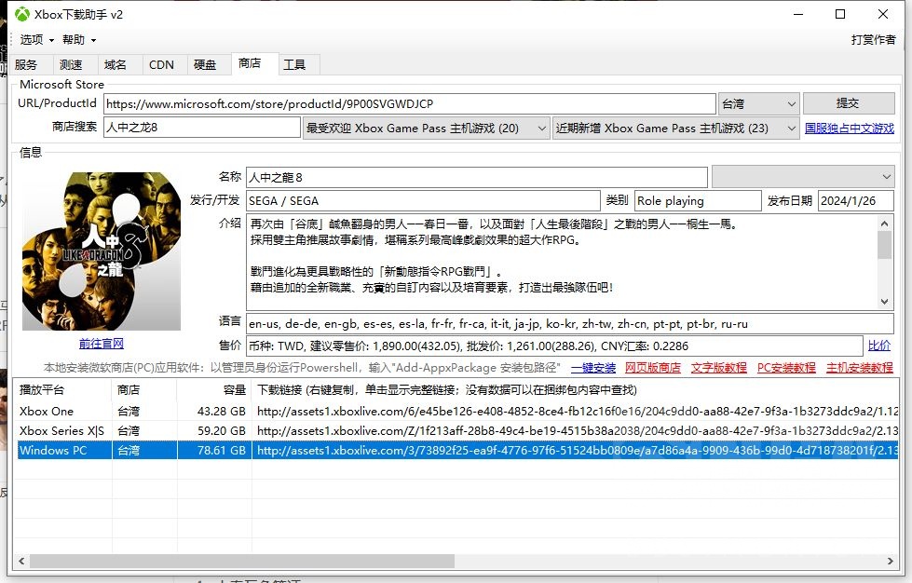Open the 主机安装教程 link
The image size is (912, 583).
click(860, 368)
